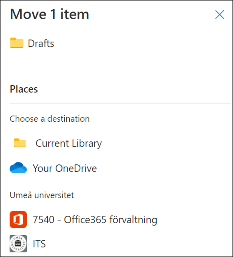
Task: Click the OneDrive cloud icon
Action: tap(18, 168)
